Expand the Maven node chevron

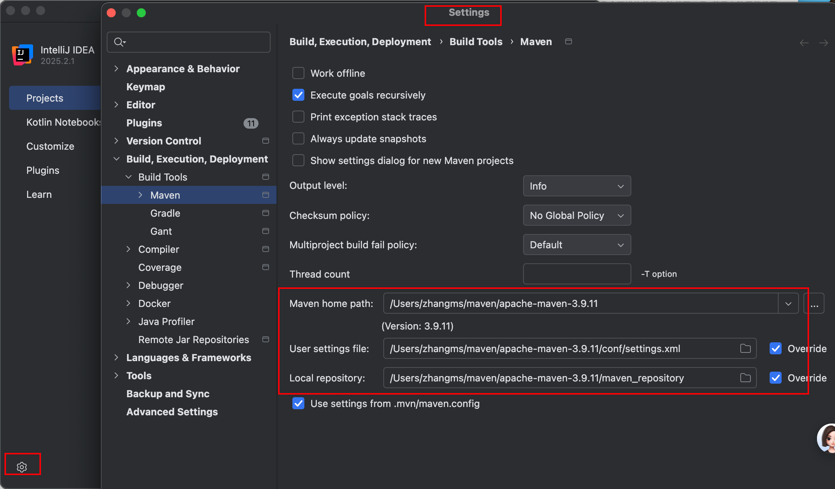(140, 195)
